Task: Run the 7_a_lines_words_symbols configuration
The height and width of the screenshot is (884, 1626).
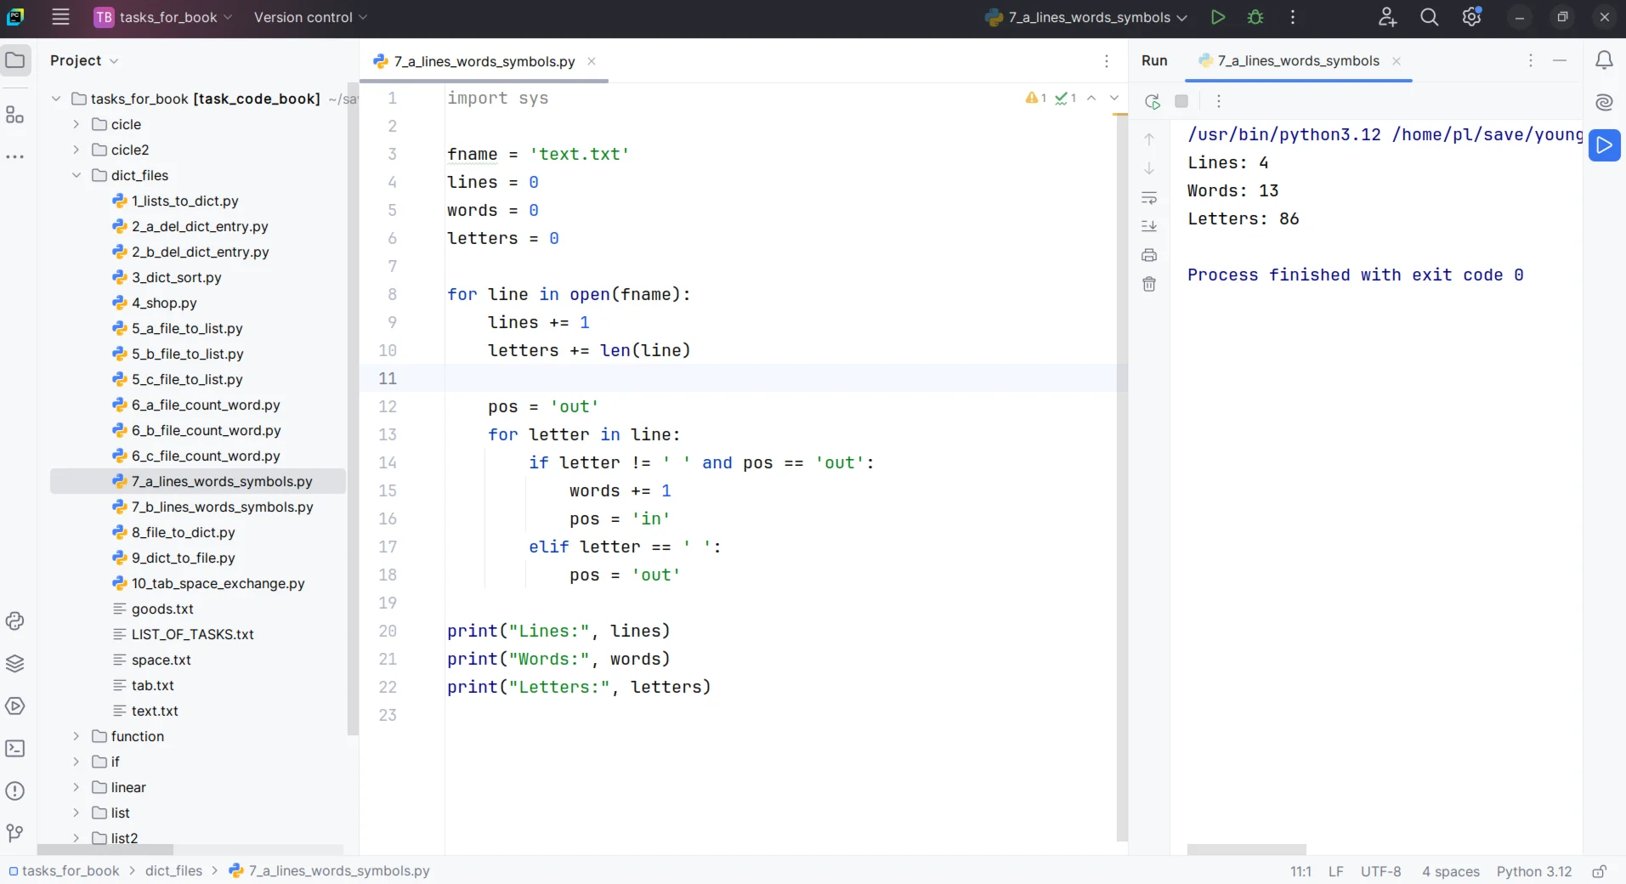Action: pyautogui.click(x=1217, y=17)
